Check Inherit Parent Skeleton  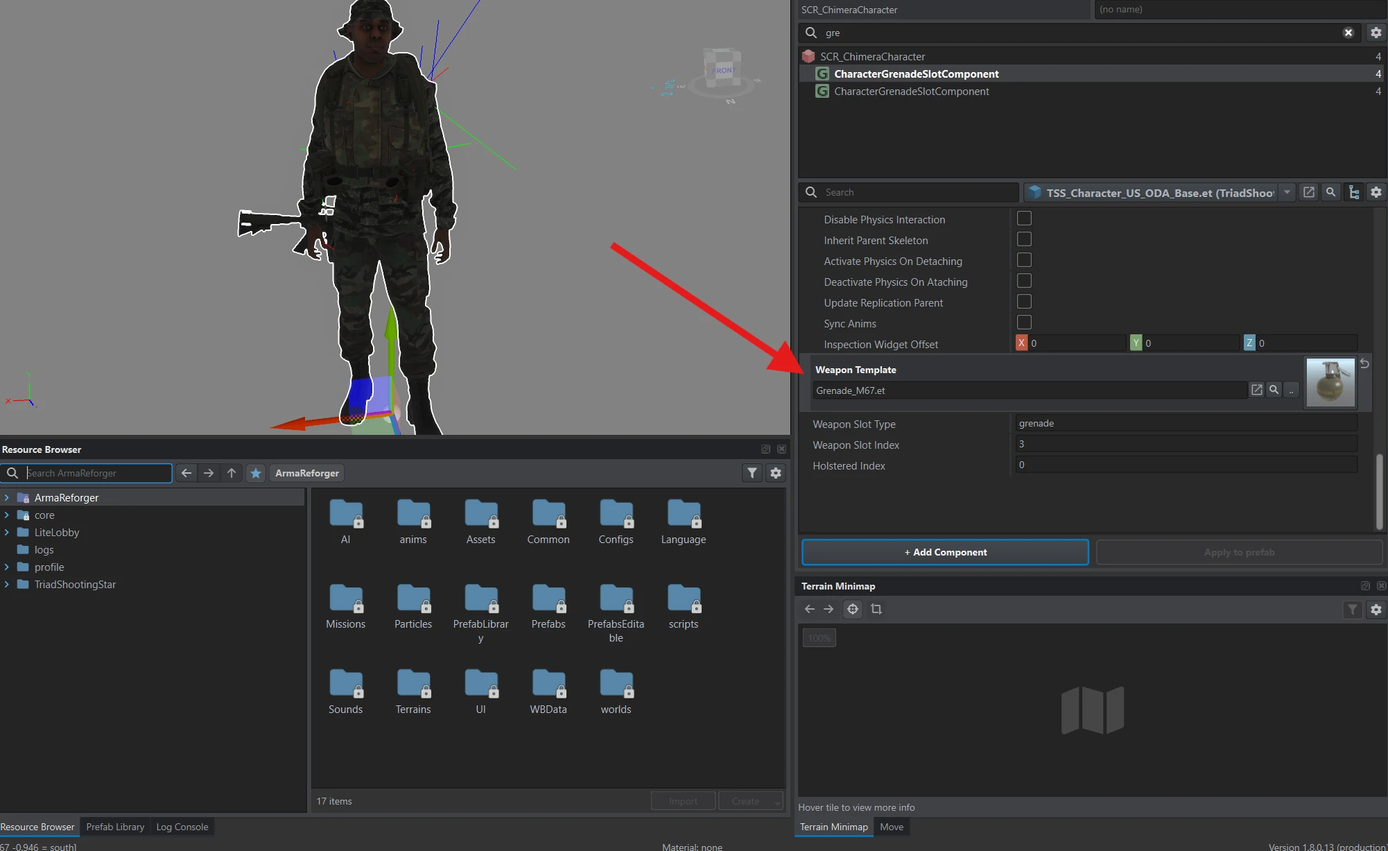(x=1024, y=239)
